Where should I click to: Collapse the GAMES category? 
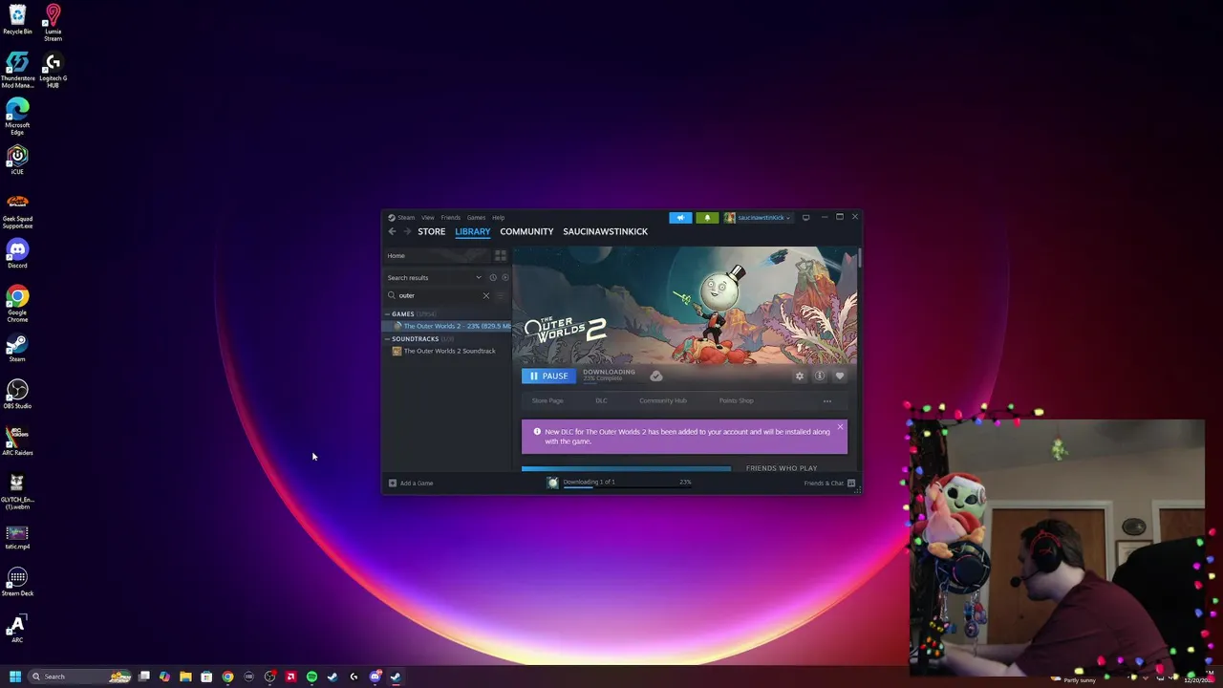pos(387,314)
